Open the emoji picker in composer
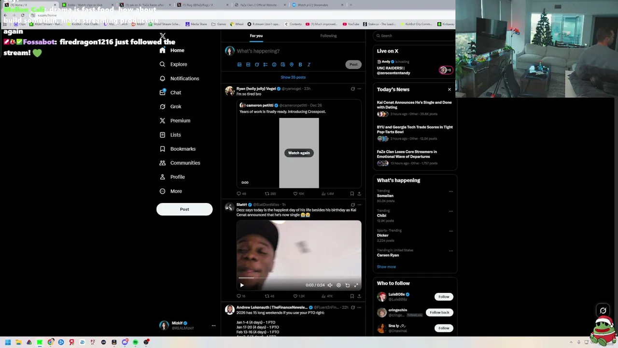 274,64
